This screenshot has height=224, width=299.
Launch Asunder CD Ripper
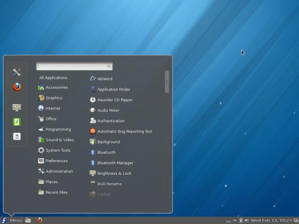tap(115, 100)
